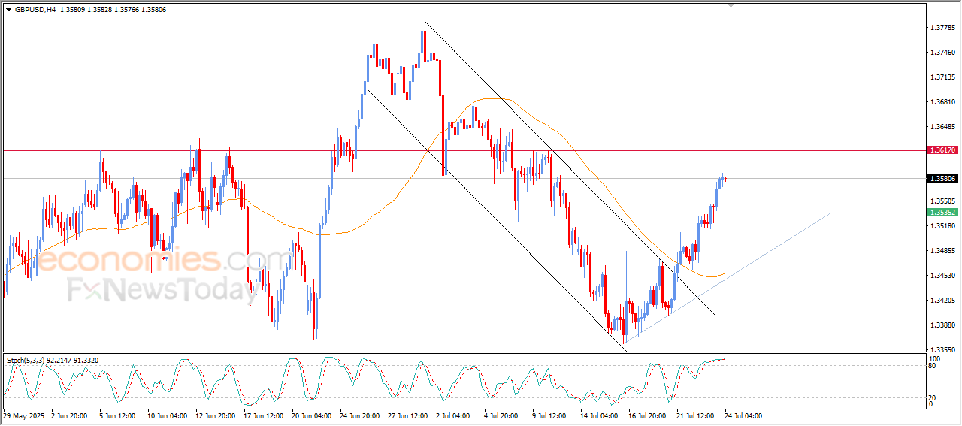Click the 12 Jun 20:00 time label
Screen dimensions: 962x426
[216, 415]
